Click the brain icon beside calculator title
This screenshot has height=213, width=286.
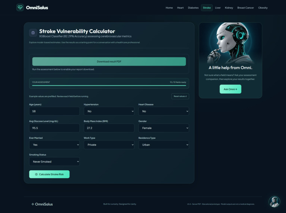tap(33, 33)
